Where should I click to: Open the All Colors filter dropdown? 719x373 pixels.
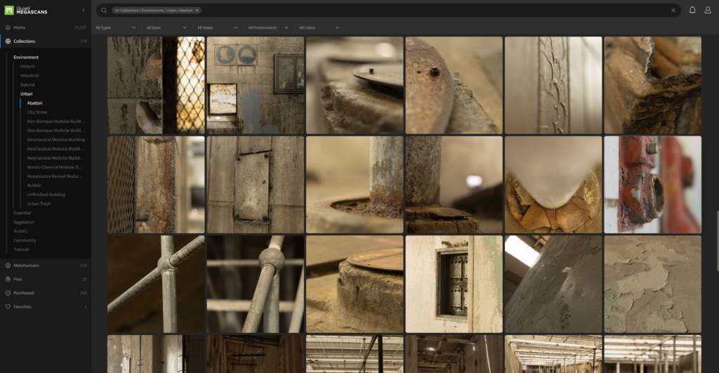319,27
